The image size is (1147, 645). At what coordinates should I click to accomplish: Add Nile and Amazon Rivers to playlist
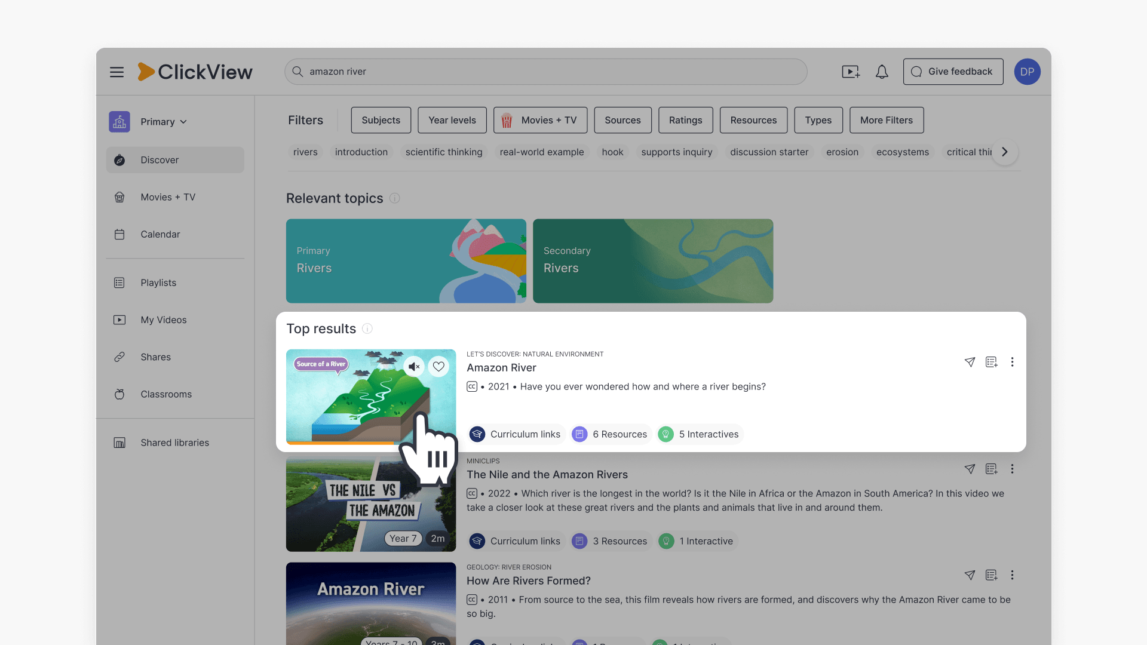991,469
